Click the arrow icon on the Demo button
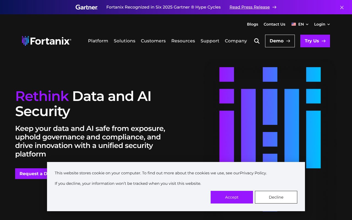The height and width of the screenshot is (220, 352). click(x=288, y=41)
